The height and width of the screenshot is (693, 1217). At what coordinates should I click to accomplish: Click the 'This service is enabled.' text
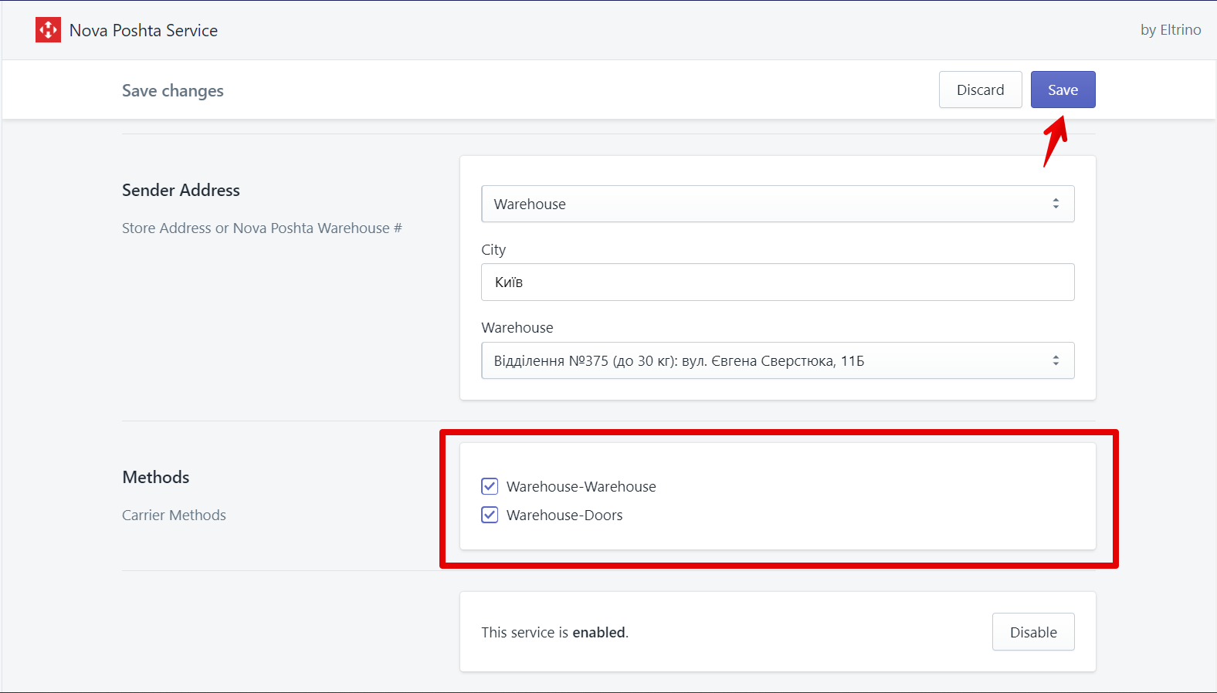tap(555, 632)
